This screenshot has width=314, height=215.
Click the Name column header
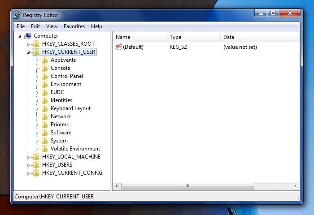click(140, 37)
